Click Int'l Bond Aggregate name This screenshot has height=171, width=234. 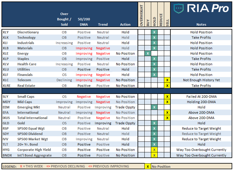point(34,155)
